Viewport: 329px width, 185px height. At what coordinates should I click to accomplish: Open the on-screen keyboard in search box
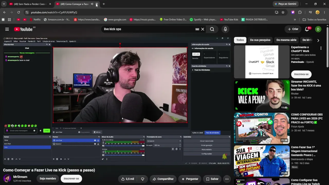pyautogui.click(x=197, y=29)
